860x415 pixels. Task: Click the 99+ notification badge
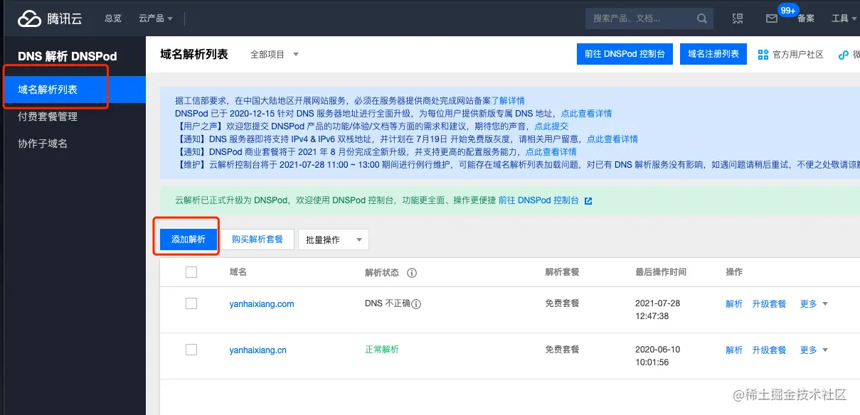(788, 11)
